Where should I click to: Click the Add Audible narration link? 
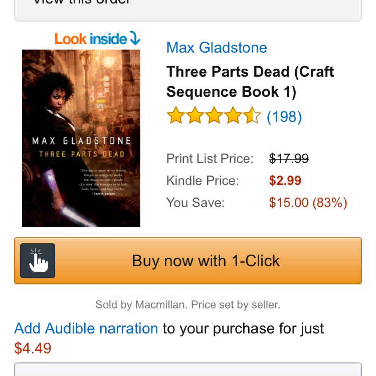(x=86, y=328)
